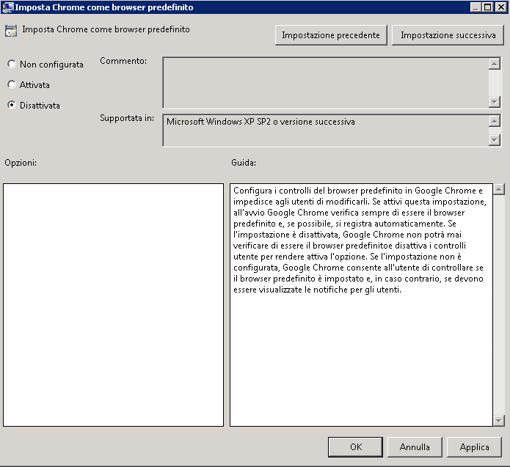Click Impostazione successiva button
This screenshot has width=510, height=467.
448,35
